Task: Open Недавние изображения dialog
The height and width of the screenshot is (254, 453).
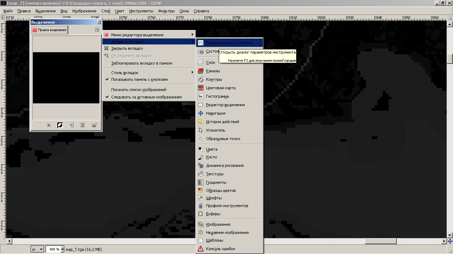Action: (230, 232)
